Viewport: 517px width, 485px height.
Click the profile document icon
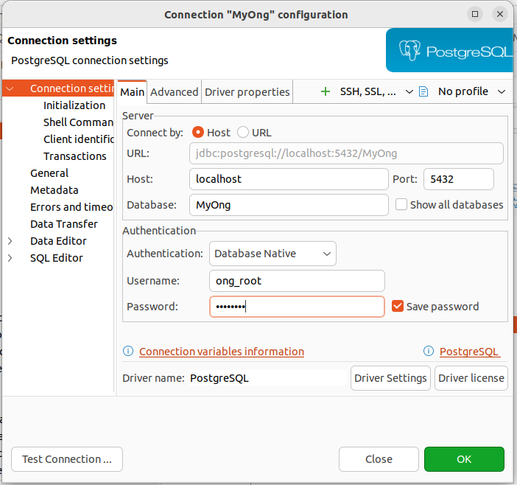[x=423, y=91]
